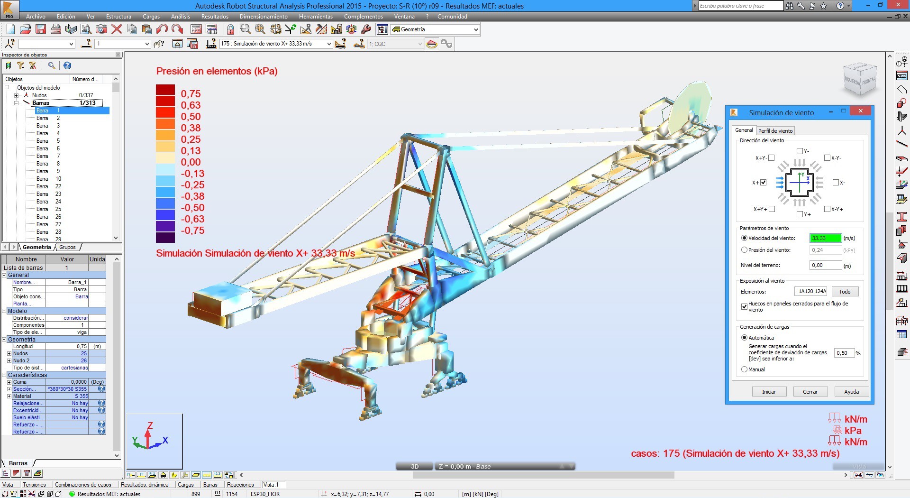Undo the last action

tap(162, 29)
